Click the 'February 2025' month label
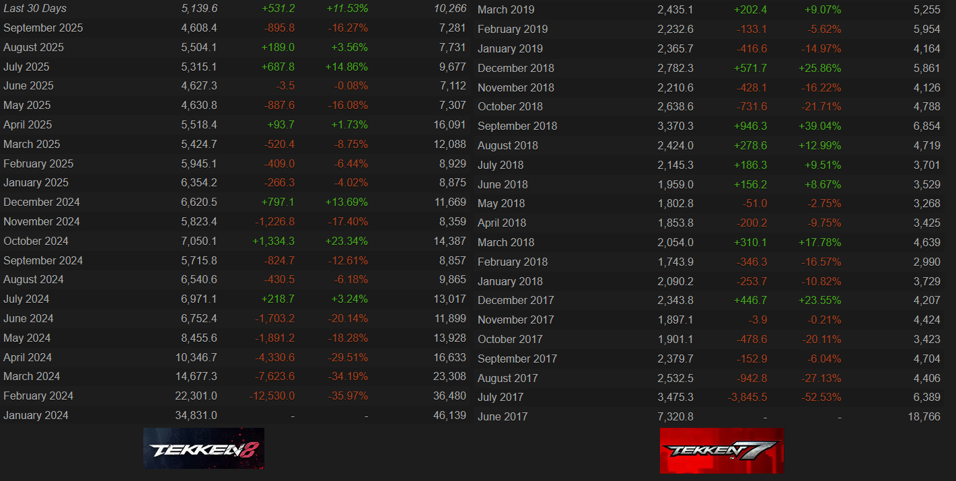Image resolution: width=956 pixels, height=481 pixels. (x=38, y=163)
